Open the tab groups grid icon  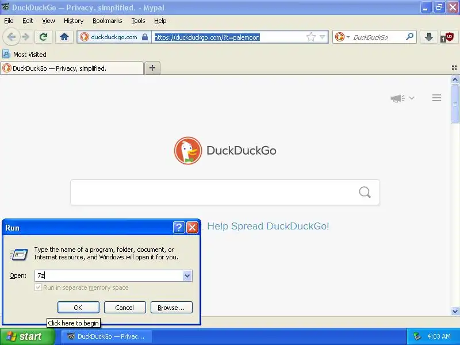(x=454, y=68)
